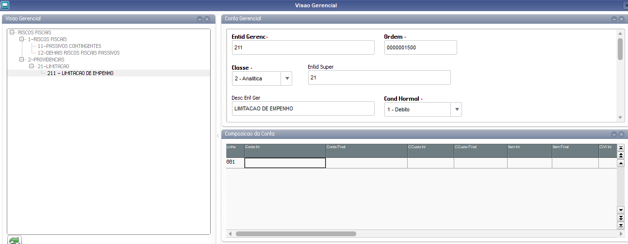The image size is (628, 244).
Task: Click the grid page-down double arrow
Action: click(620, 218)
